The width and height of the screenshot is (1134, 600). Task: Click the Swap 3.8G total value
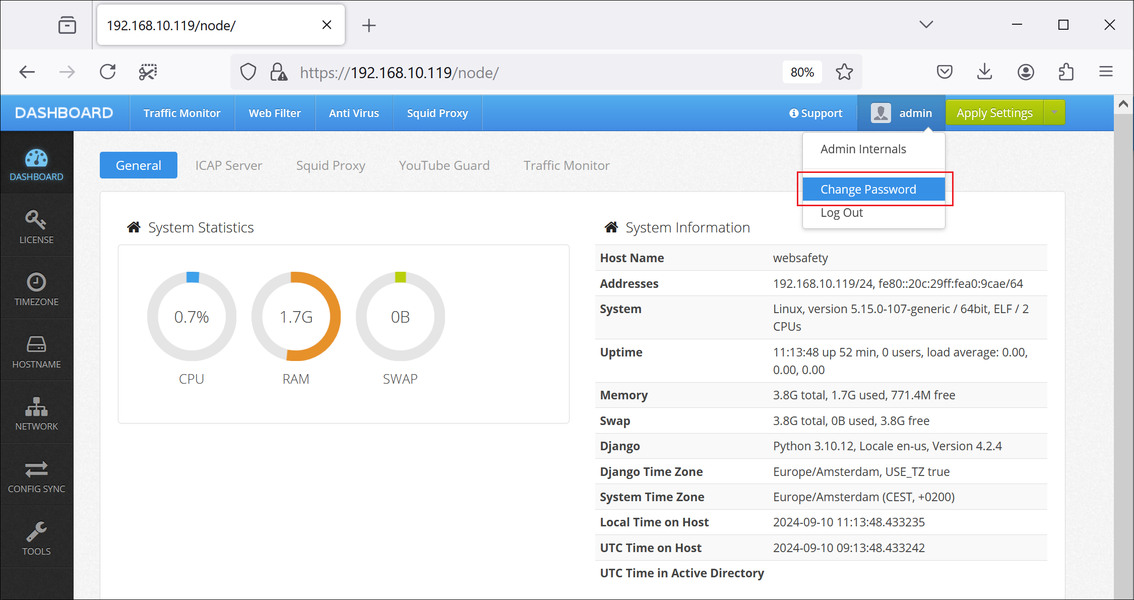coord(851,421)
